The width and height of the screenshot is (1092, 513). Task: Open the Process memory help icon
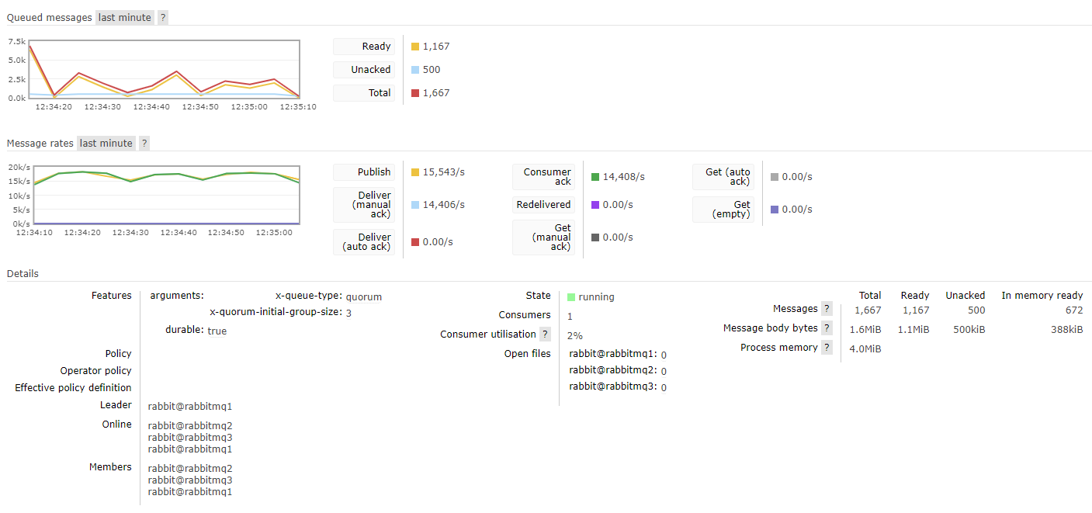tap(828, 347)
